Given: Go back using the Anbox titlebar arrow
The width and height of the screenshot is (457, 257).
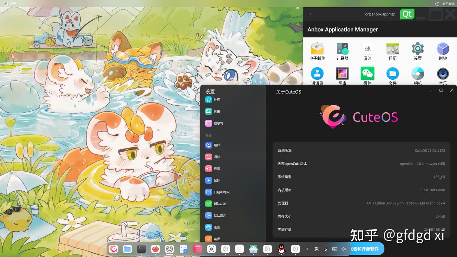Looking at the screenshot, I should click(x=310, y=14).
